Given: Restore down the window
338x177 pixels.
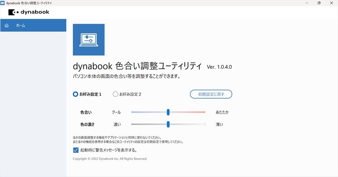Looking at the screenshot, I should coord(319,3).
